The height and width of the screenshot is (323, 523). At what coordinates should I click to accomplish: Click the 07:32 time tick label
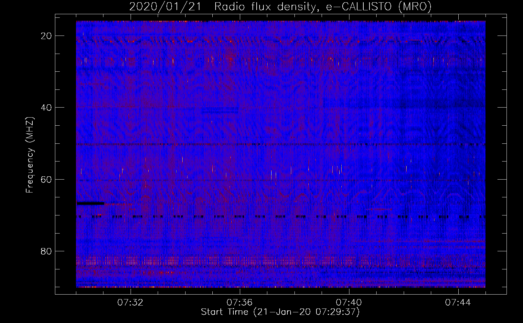(x=131, y=303)
